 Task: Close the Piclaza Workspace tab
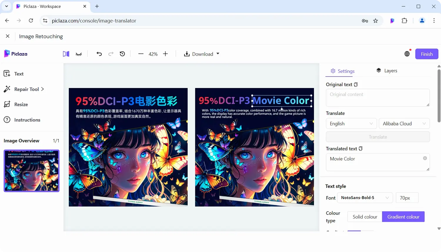pos(85,6)
